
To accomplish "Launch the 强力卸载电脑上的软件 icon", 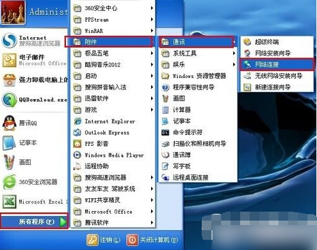I will 9,80.
